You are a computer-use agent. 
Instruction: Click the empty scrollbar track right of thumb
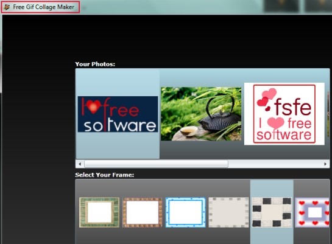[275, 164]
